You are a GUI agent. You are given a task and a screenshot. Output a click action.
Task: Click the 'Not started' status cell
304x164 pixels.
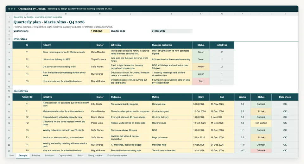coord(261,123)
